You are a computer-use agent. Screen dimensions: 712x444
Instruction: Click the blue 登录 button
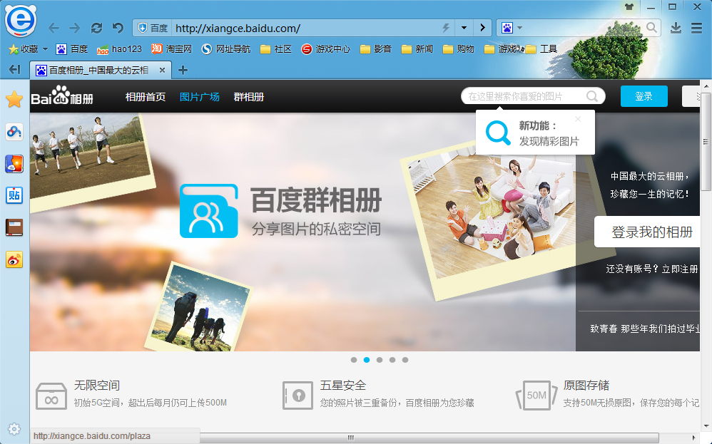point(644,96)
